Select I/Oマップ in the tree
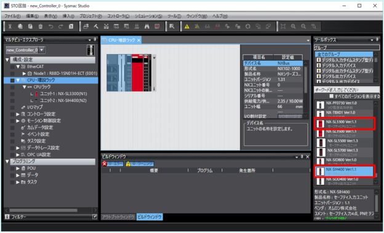 tap(35, 107)
